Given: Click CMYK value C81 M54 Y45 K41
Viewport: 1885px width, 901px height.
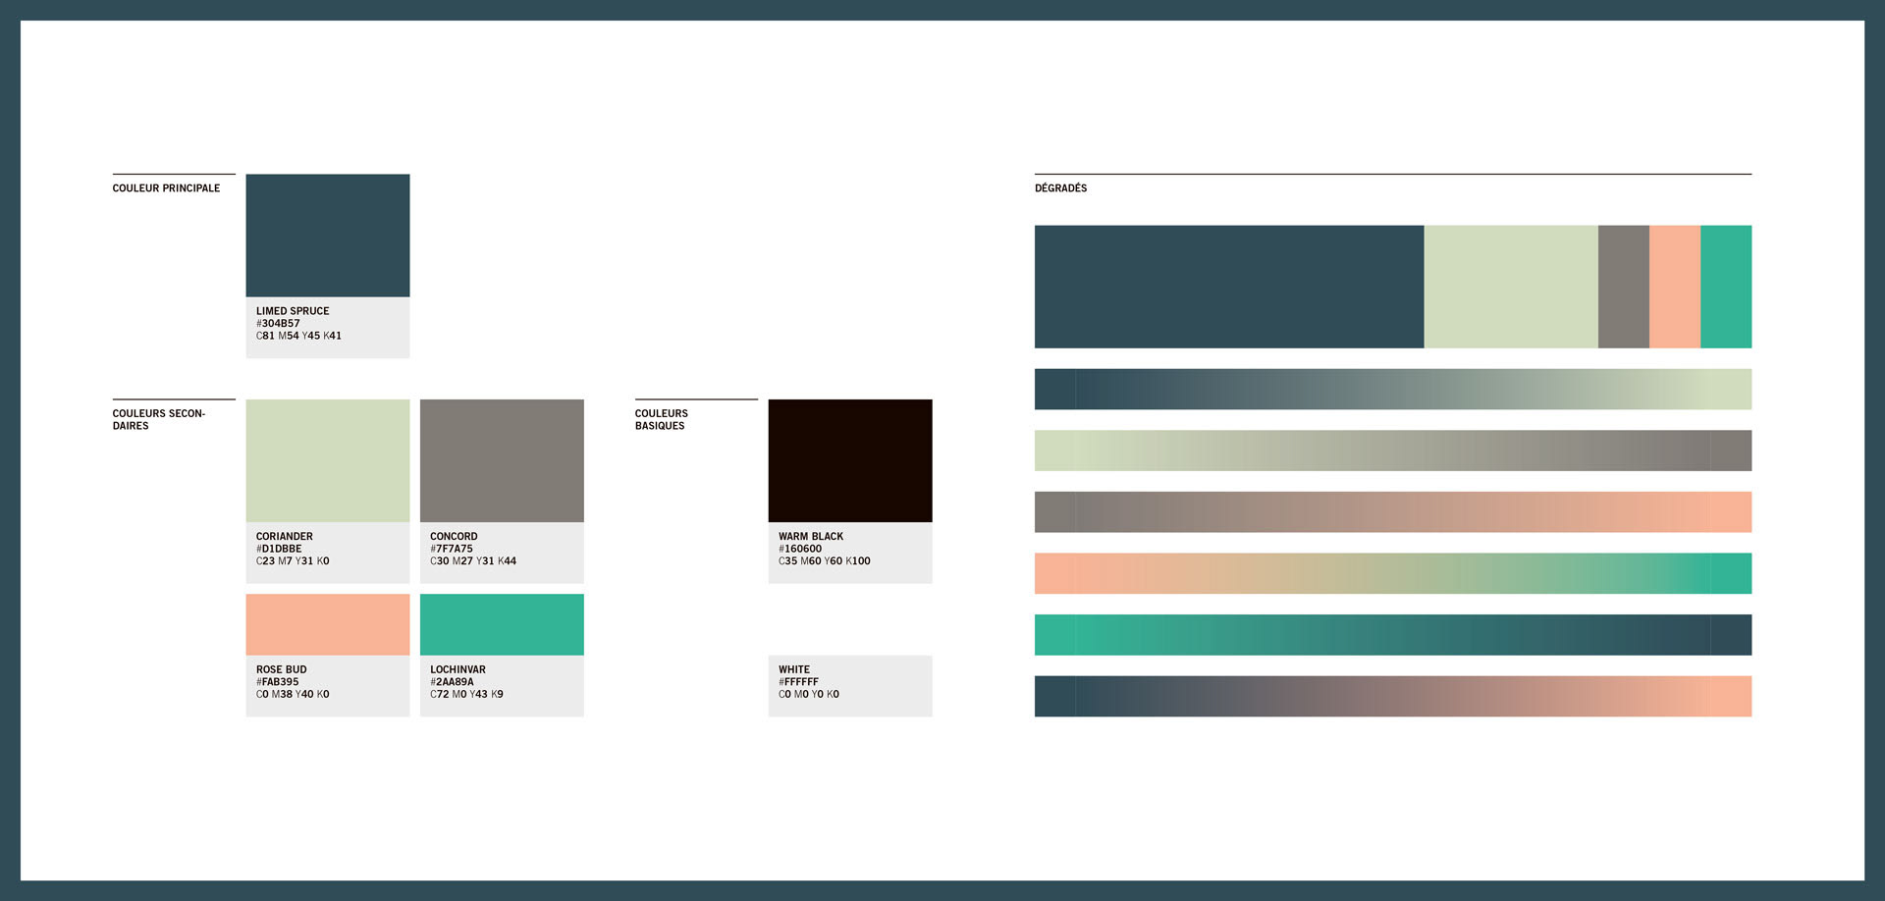Looking at the screenshot, I should 298,336.
